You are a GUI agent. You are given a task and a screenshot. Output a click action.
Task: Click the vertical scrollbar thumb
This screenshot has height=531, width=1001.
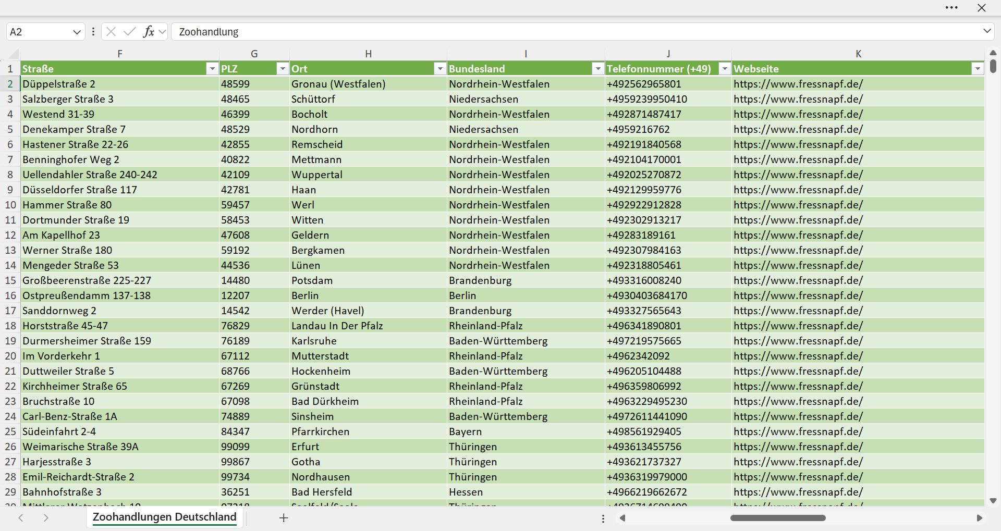coord(993,66)
